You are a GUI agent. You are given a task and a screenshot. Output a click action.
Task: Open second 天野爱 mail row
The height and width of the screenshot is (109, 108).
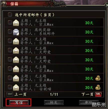click(x=54, y=59)
